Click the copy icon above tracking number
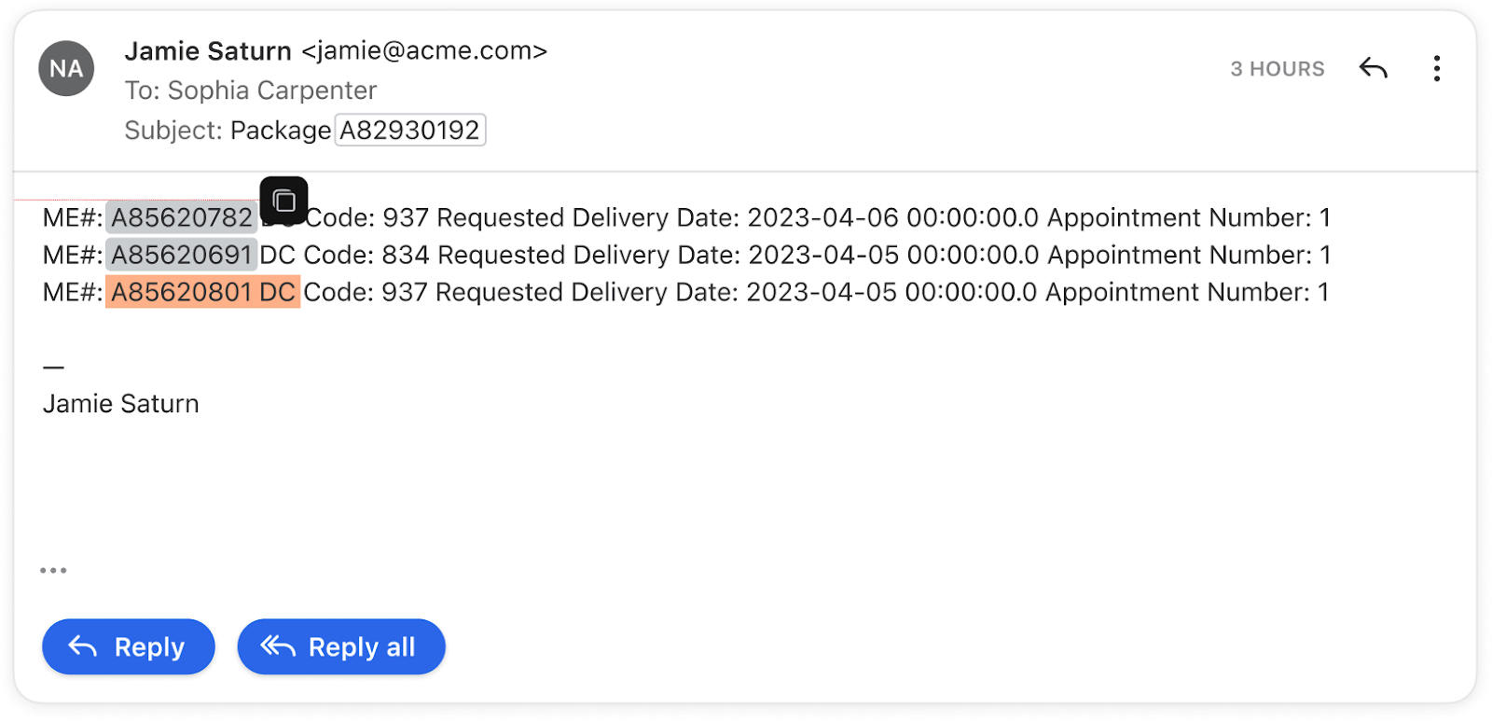This screenshot has height=722, width=1492. pos(283,201)
